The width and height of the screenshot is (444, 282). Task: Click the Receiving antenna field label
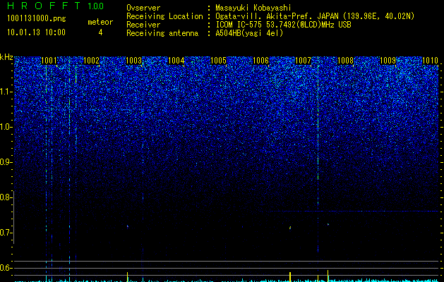tap(162, 33)
